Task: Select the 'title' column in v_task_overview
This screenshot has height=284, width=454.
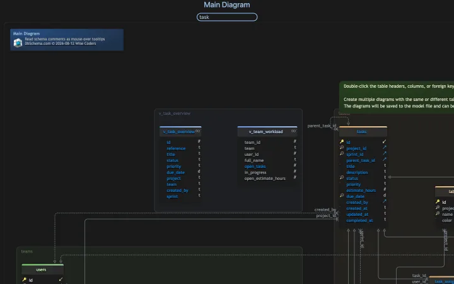Action: (x=171, y=155)
